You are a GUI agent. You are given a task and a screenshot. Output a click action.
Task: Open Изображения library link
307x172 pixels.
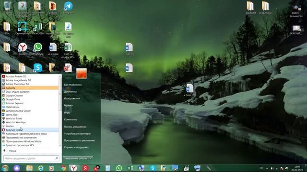[x=72, y=98]
